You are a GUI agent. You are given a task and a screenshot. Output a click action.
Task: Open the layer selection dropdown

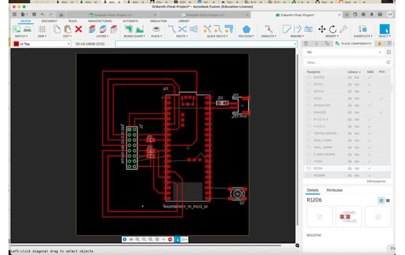pyautogui.click(x=69, y=44)
